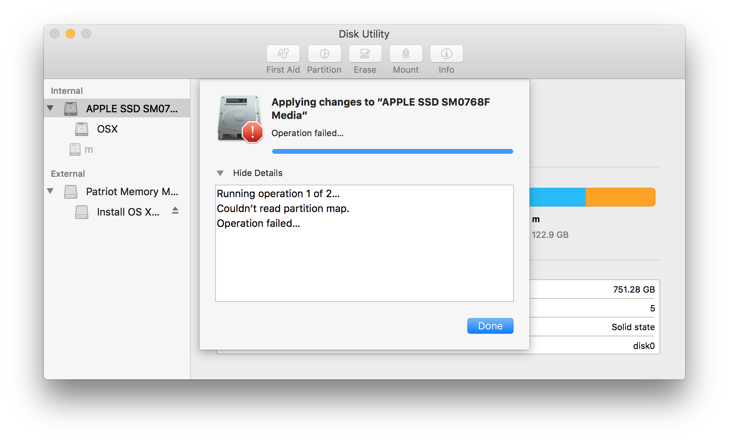Select the OSX volume row
The height and width of the screenshot is (442, 729).
click(x=117, y=129)
